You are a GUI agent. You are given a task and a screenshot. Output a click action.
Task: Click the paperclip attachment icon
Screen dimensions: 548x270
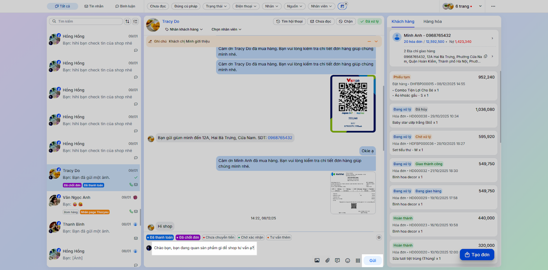click(x=327, y=260)
